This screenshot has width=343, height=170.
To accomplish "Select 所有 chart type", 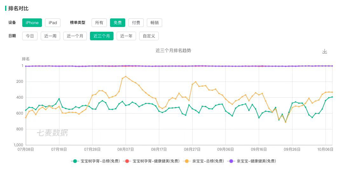I will tap(99, 23).
